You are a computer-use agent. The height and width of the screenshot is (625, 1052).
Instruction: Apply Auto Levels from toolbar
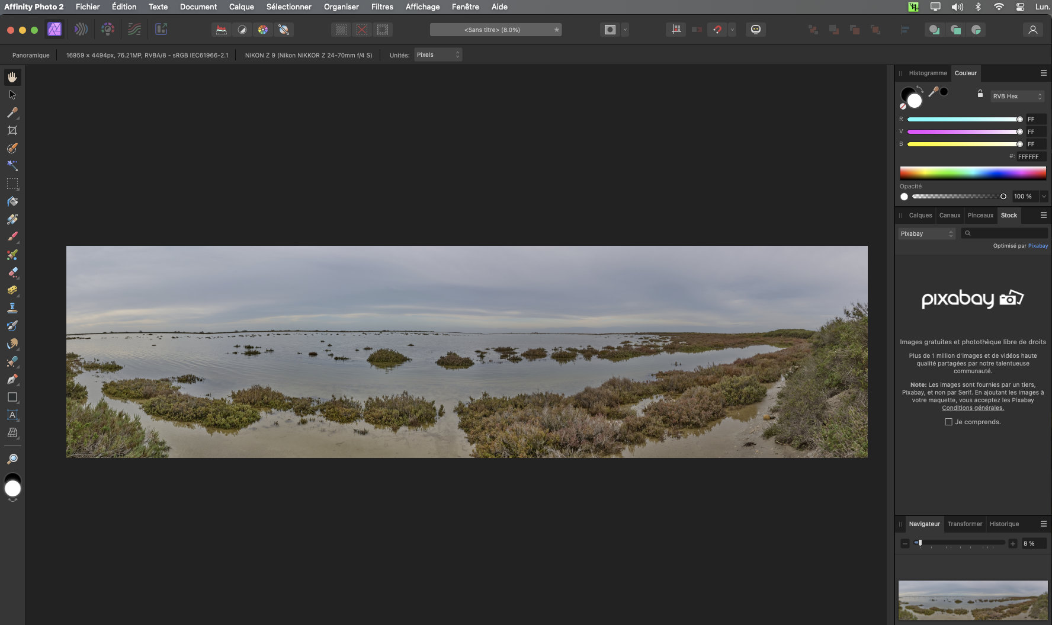click(x=222, y=30)
